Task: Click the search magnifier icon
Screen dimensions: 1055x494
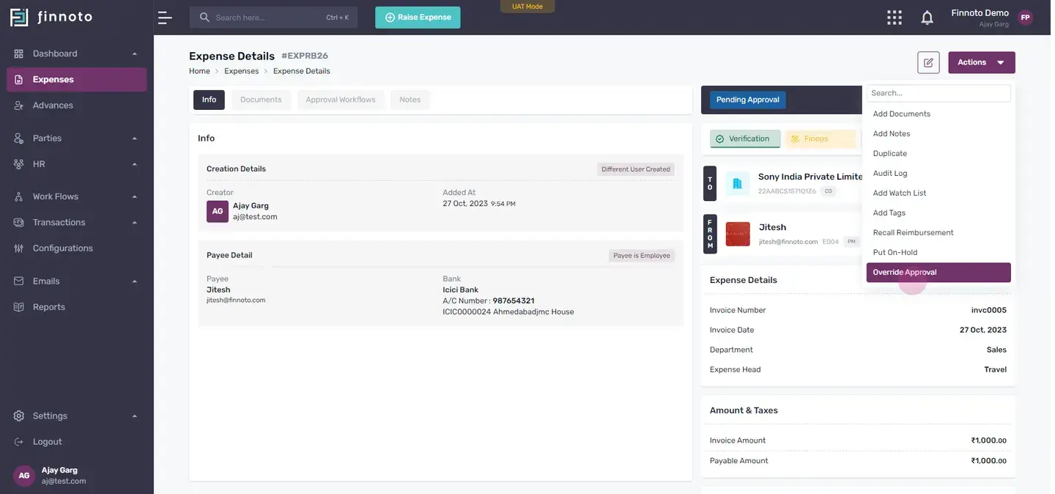Action: click(x=204, y=17)
